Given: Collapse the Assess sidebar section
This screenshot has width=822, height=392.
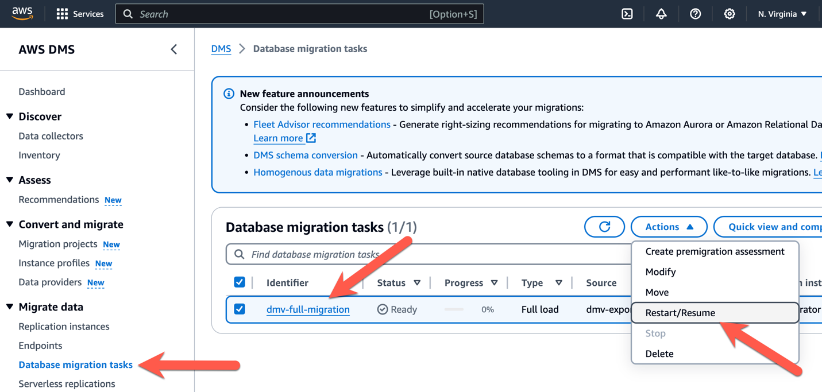Looking at the screenshot, I should (10, 180).
